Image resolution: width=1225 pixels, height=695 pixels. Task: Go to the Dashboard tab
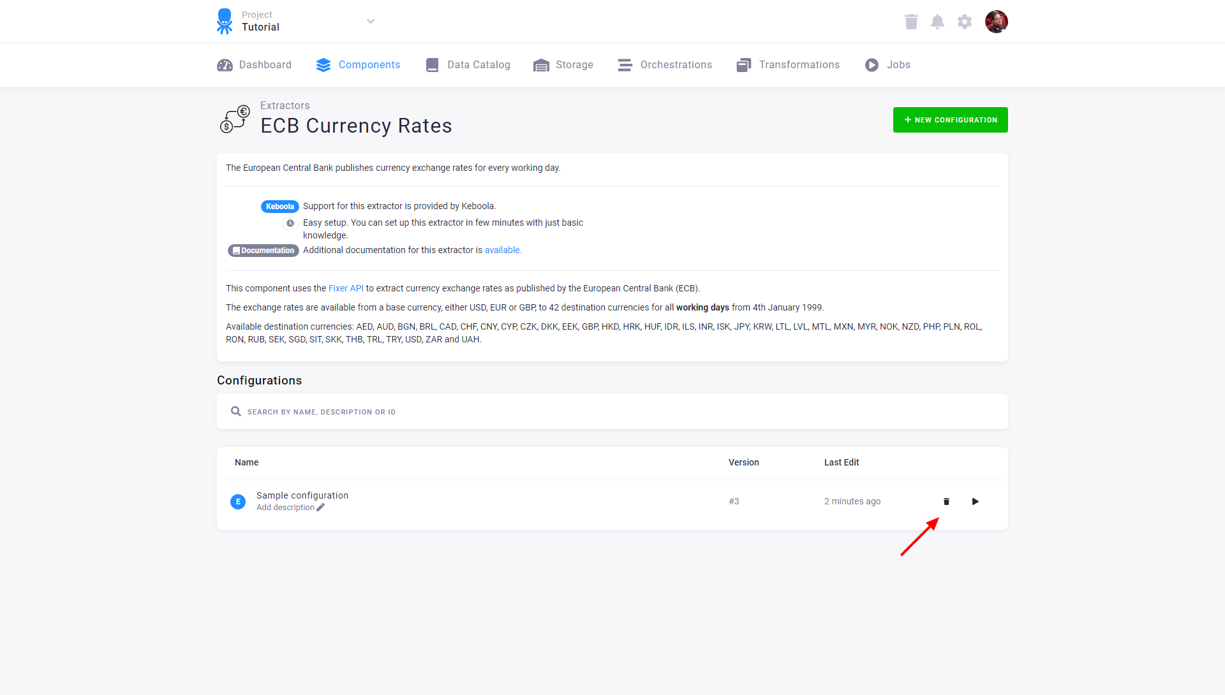254,65
